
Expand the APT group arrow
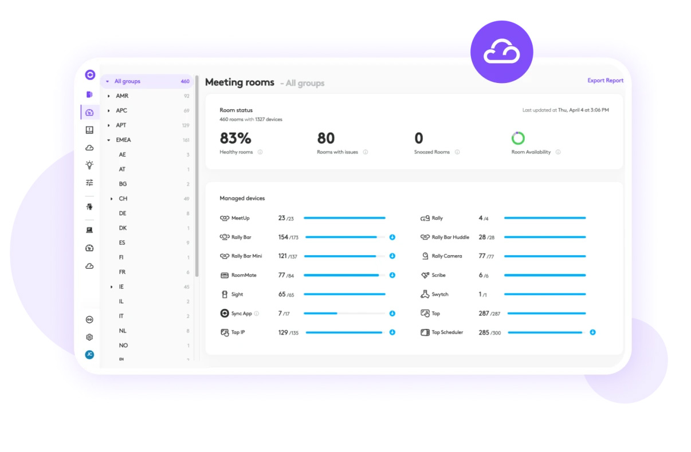(109, 125)
